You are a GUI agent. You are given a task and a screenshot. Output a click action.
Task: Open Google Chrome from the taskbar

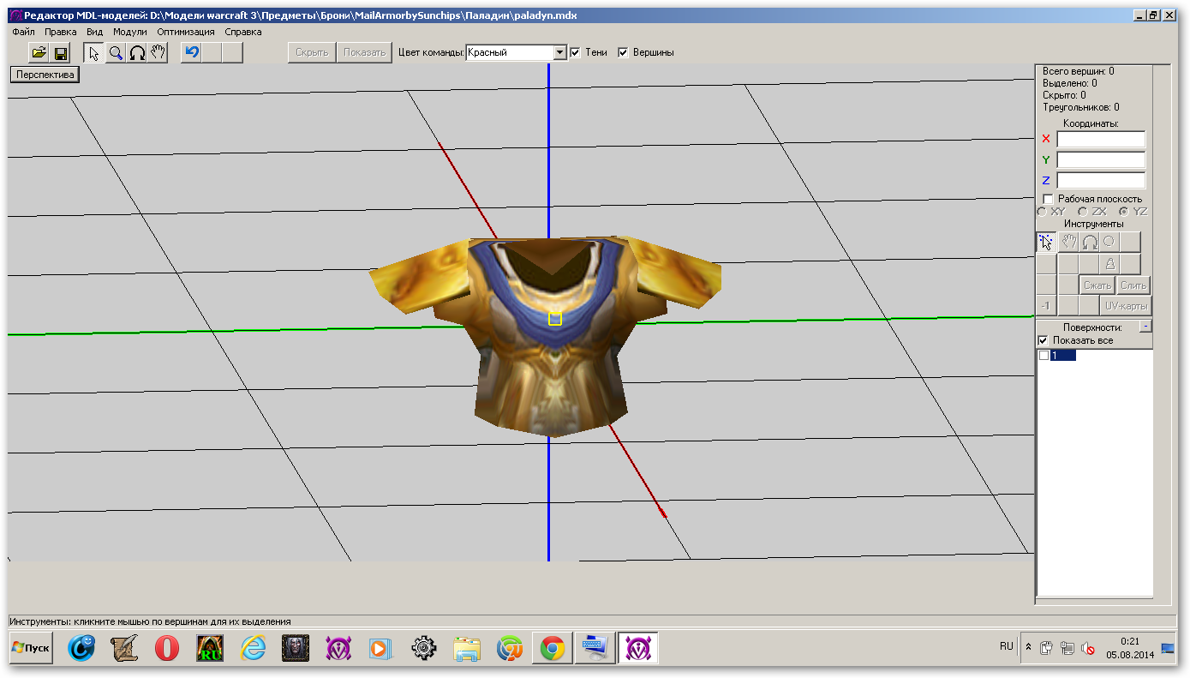[x=553, y=649]
